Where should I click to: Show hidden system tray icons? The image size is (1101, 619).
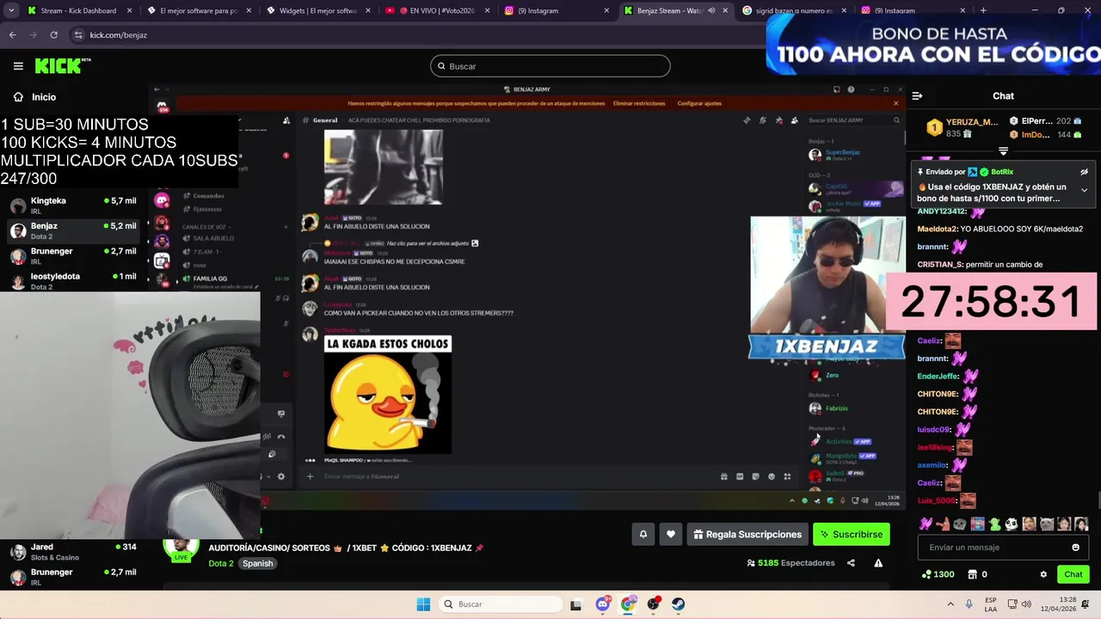point(950,604)
